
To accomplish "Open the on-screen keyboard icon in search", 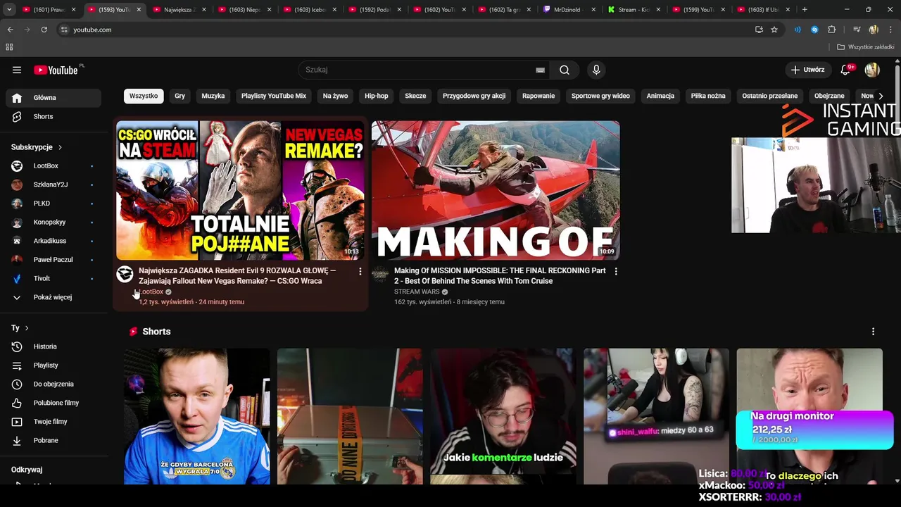I will tap(540, 70).
